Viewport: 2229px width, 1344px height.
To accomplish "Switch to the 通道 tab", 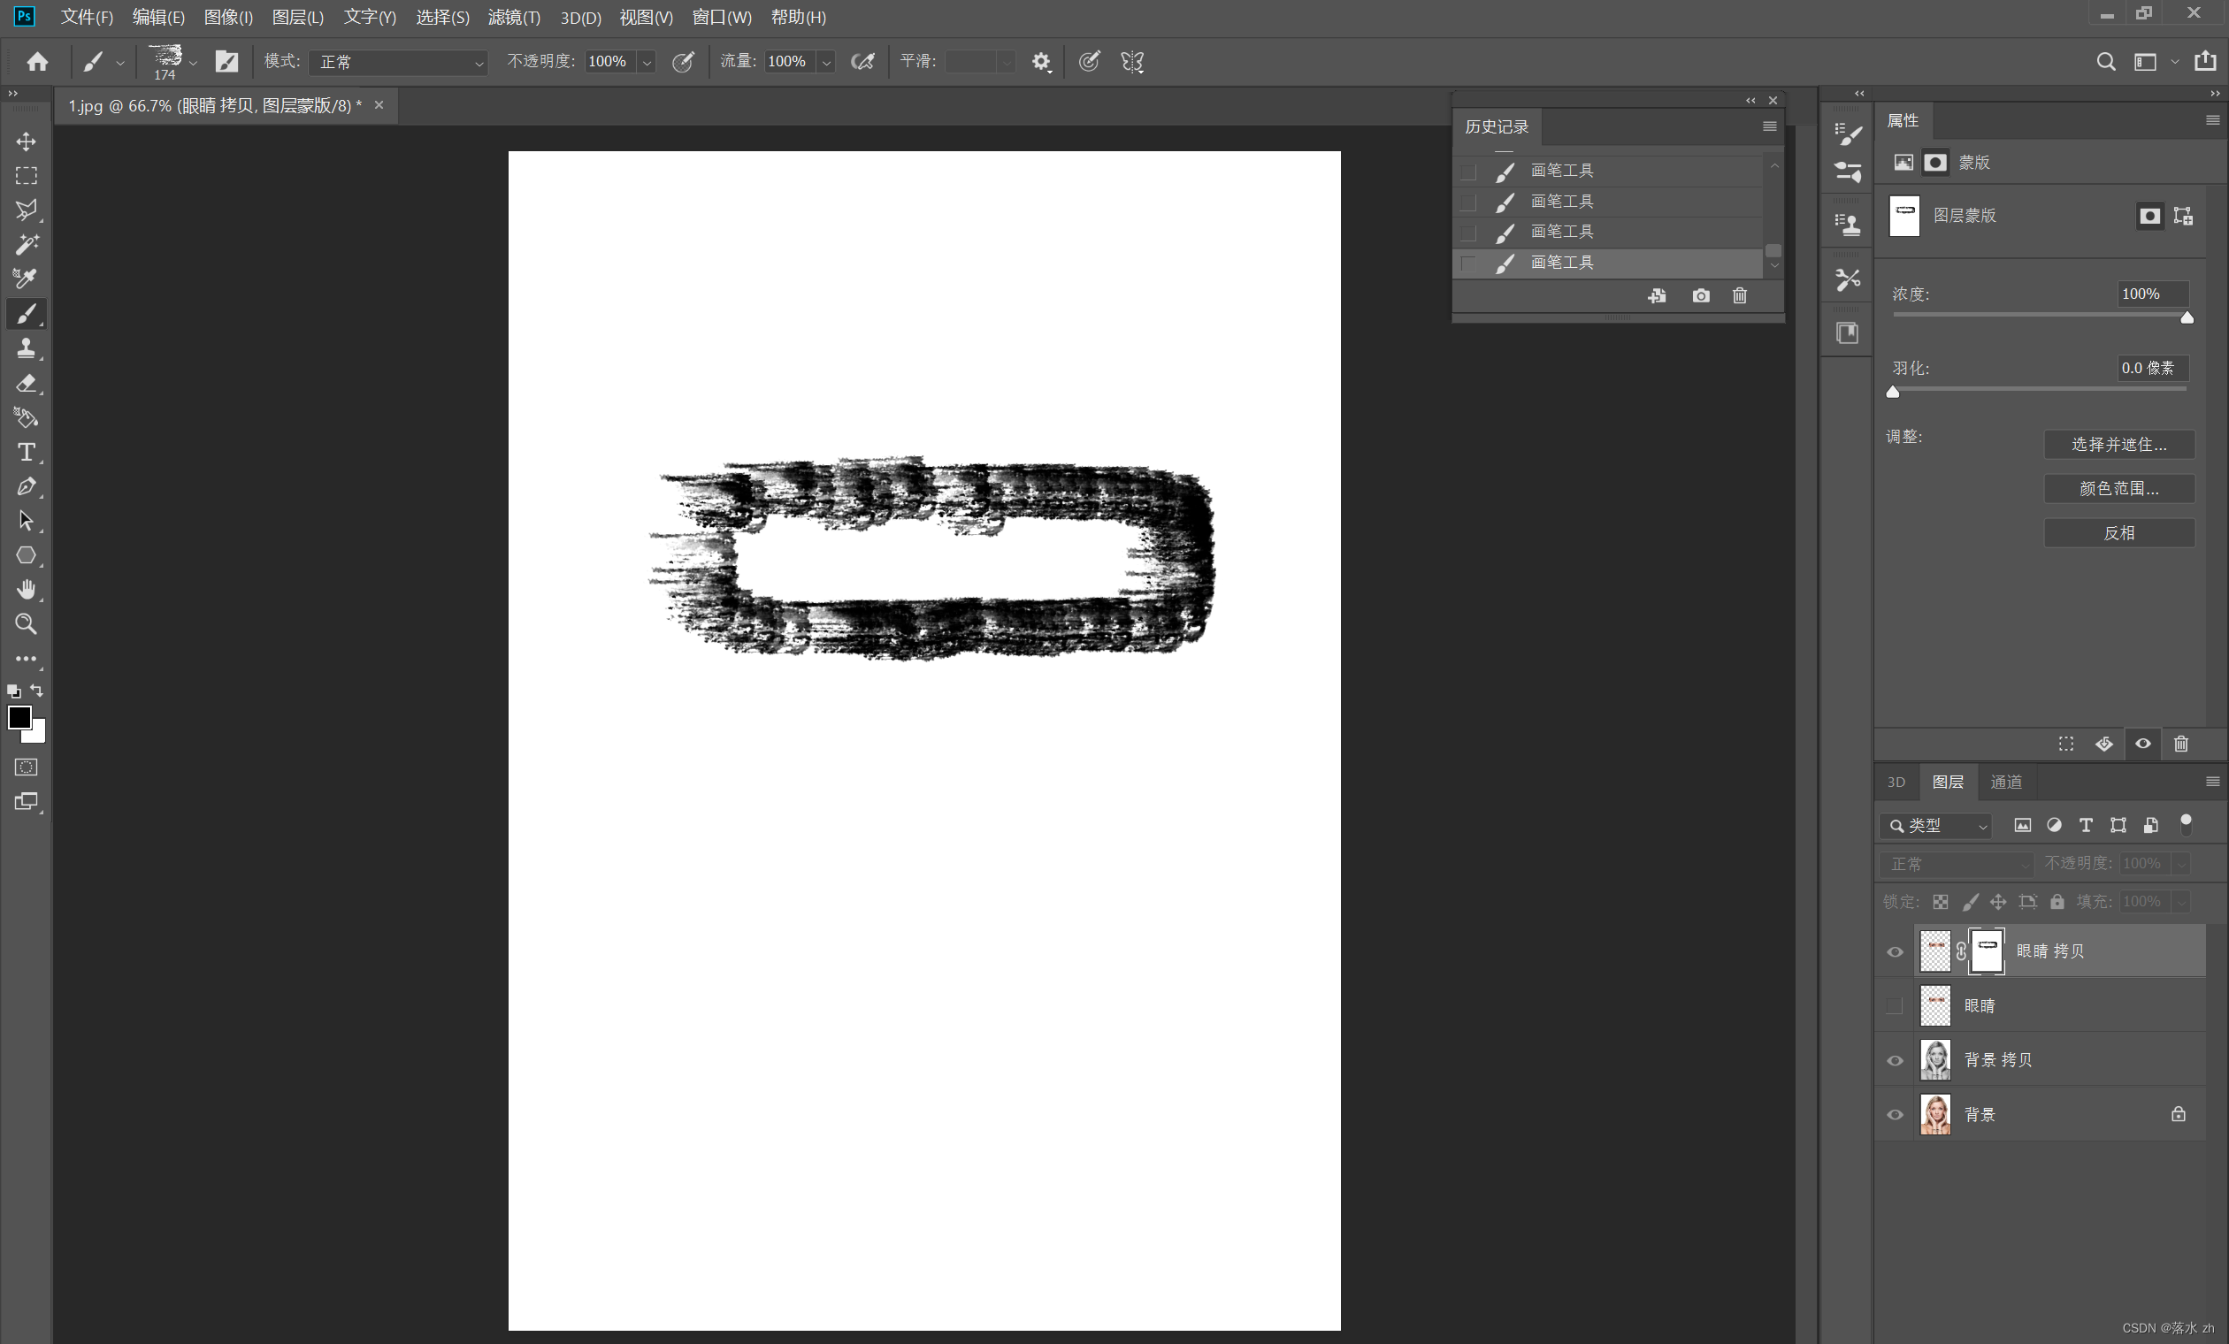I will (2005, 783).
